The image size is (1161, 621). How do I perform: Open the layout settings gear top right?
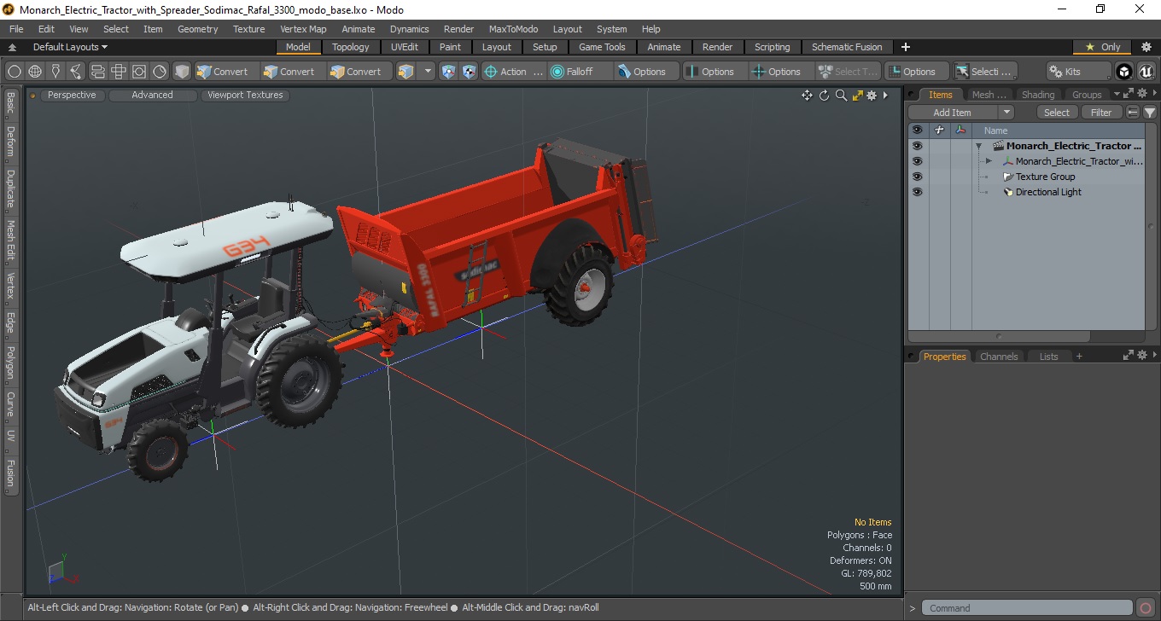click(x=1146, y=47)
